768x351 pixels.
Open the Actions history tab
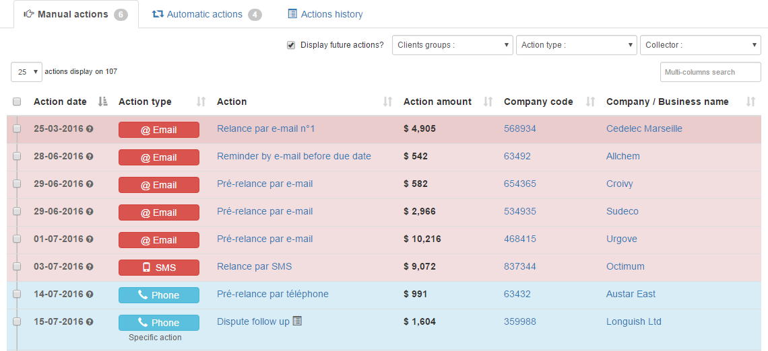(x=325, y=14)
